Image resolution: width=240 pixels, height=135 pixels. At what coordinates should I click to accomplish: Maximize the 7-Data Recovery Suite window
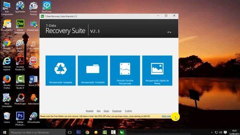(x=166, y=16)
